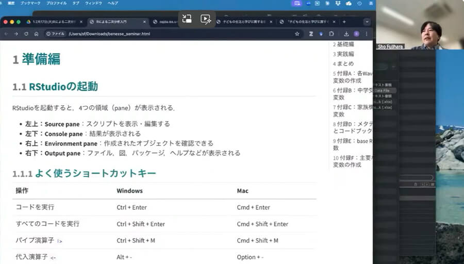The height and width of the screenshot is (264, 464).
Task: Click the purple profile avatar
Action: (356, 34)
